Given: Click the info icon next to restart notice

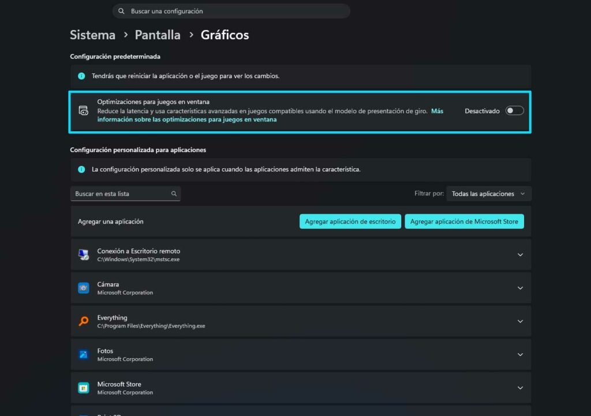Looking at the screenshot, I should (81, 76).
